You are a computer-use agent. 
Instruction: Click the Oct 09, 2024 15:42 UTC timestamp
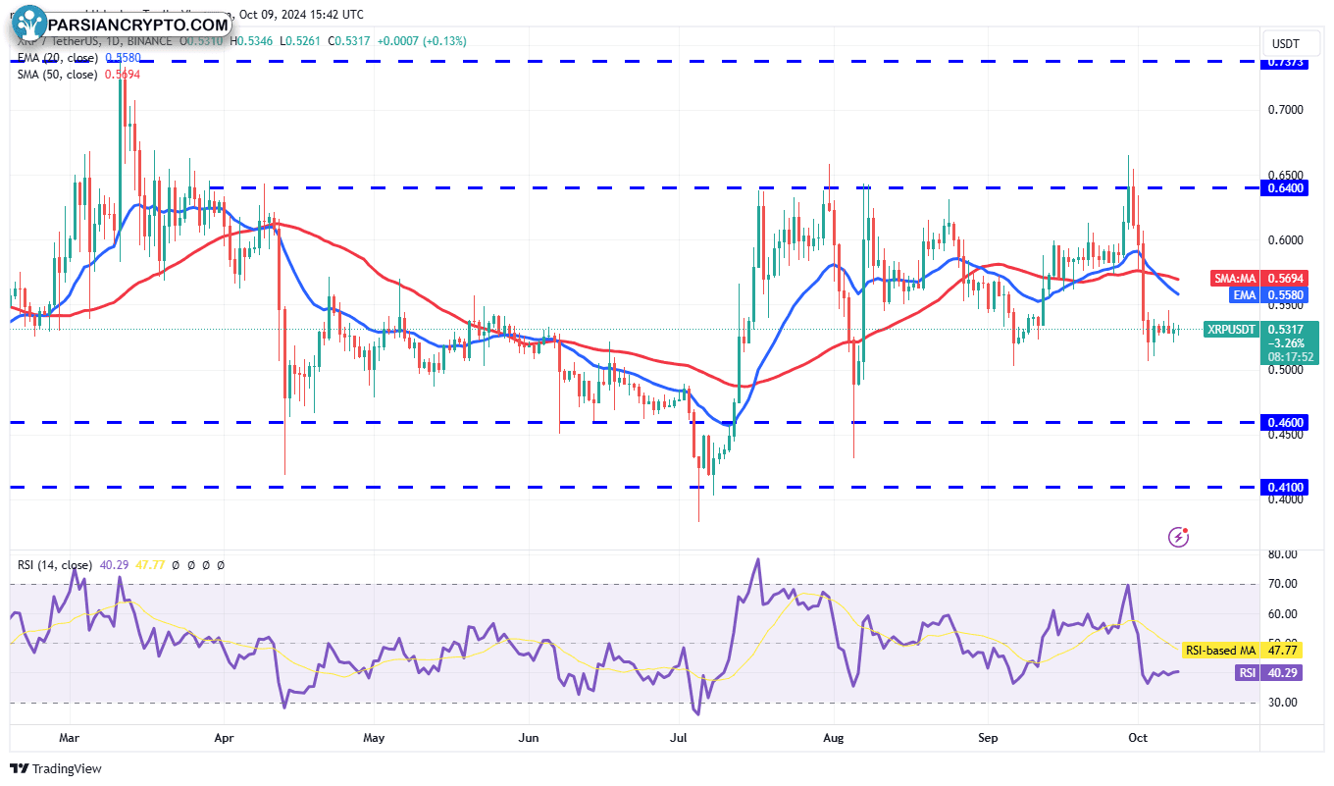coord(300,15)
